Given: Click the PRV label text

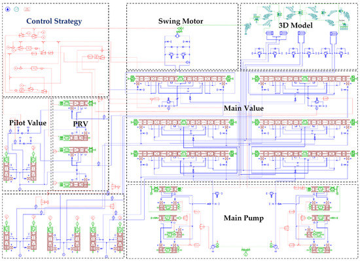Looking at the screenshot, I should point(81,124).
